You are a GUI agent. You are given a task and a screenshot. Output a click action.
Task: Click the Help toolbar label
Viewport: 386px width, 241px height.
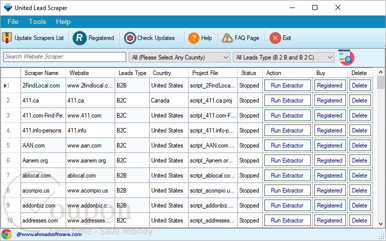[207, 38]
